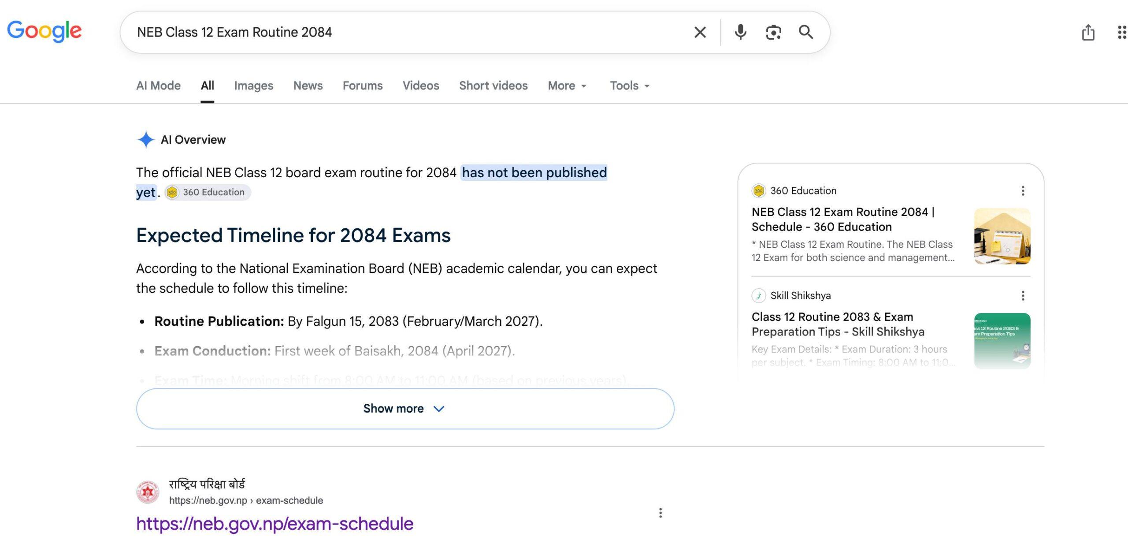Screen dimensions: 1128x555
Task: Switch to Images tab
Action: tap(254, 86)
